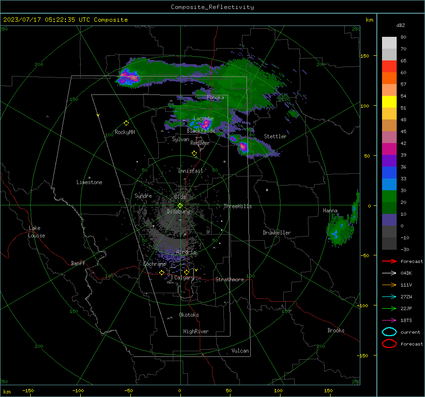Click the yellow diamond marker above Calgary
The width and height of the screenshot is (425, 397).
tap(187, 272)
